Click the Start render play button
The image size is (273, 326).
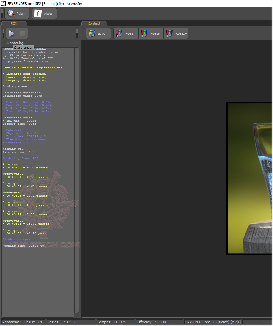click(x=12, y=33)
